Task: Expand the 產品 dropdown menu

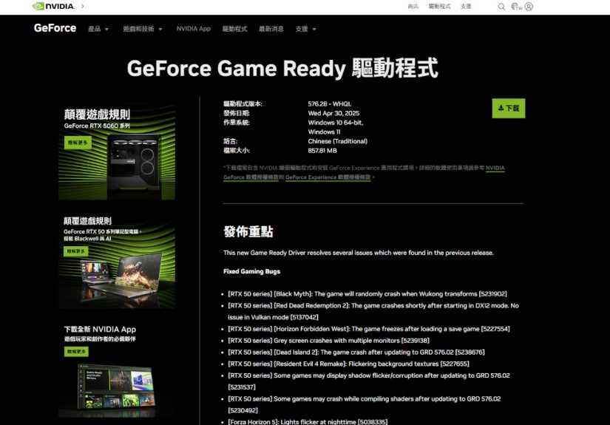Action: pyautogui.click(x=98, y=29)
